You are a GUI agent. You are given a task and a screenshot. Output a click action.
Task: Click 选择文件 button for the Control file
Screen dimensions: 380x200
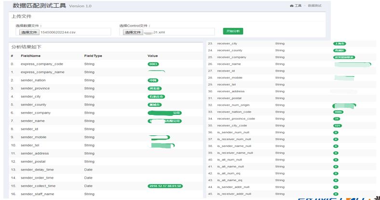click(133, 32)
